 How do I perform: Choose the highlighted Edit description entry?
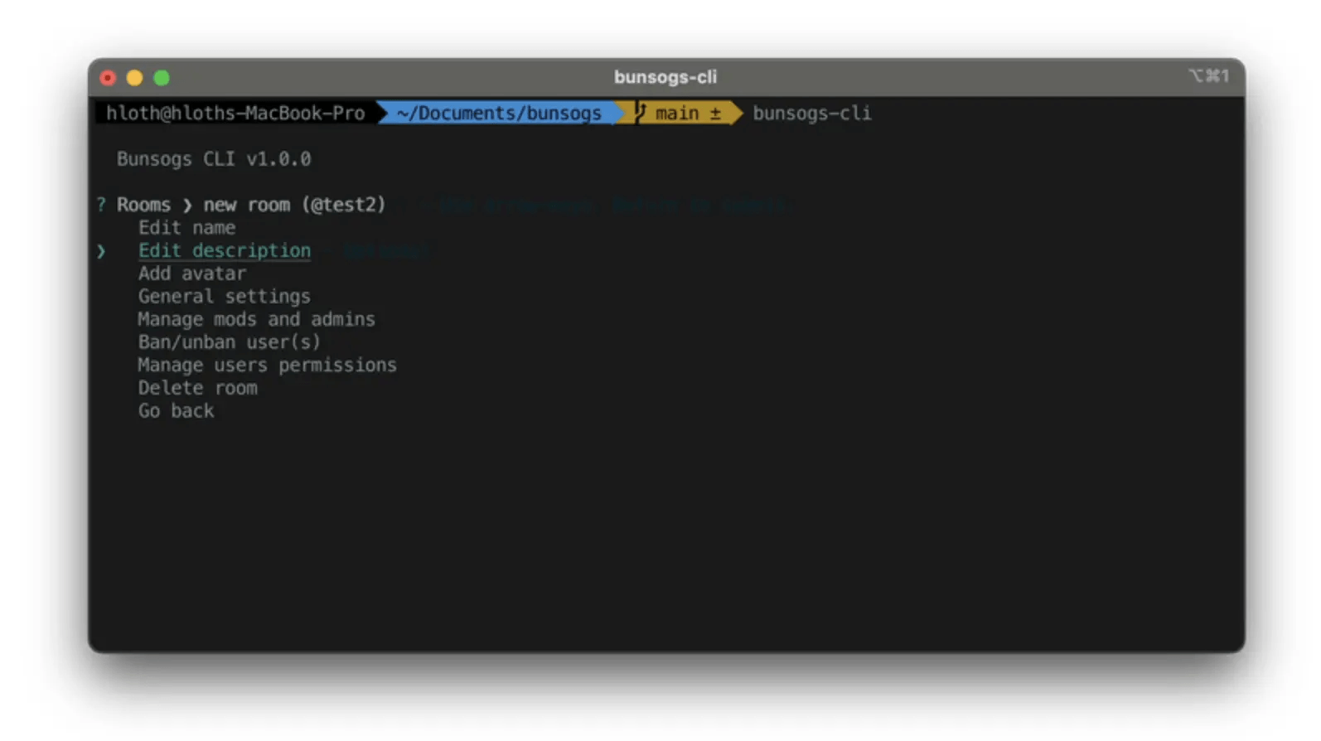225,251
